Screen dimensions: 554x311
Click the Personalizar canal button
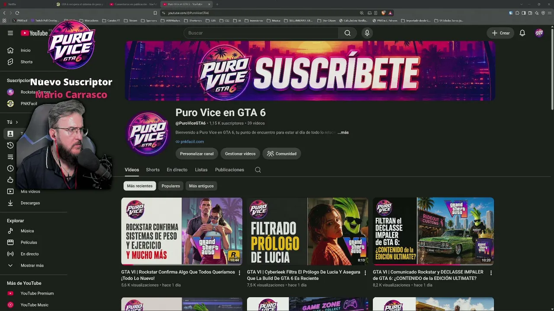click(x=197, y=154)
